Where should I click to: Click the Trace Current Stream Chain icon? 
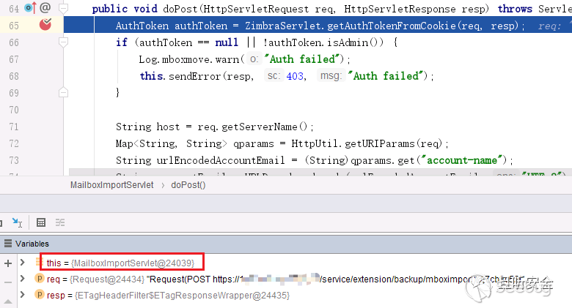pos(60,222)
